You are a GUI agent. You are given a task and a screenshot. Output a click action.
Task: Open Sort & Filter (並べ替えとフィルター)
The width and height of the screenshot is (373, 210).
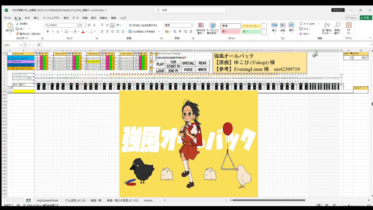[327, 28]
